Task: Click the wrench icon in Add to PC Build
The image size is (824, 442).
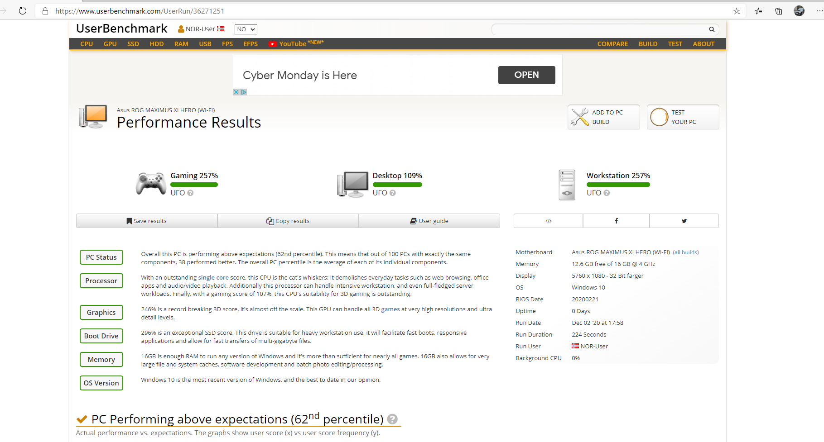Action: click(x=579, y=117)
